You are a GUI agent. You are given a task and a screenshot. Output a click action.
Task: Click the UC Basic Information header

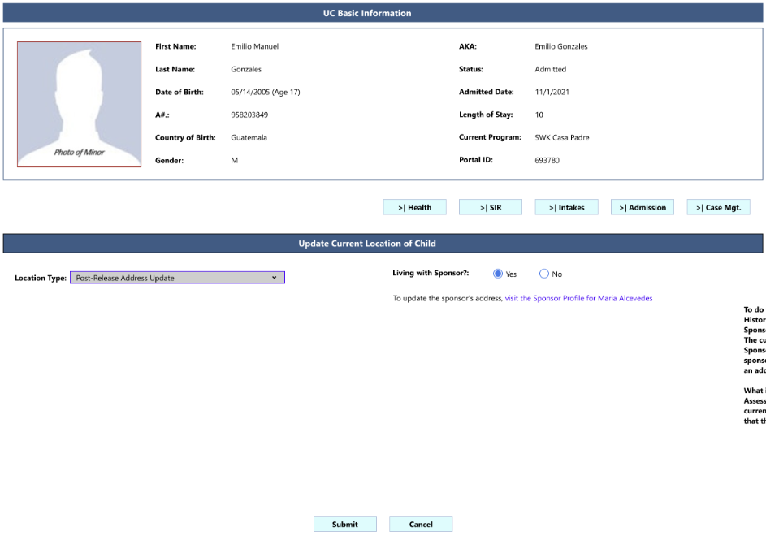tap(383, 13)
